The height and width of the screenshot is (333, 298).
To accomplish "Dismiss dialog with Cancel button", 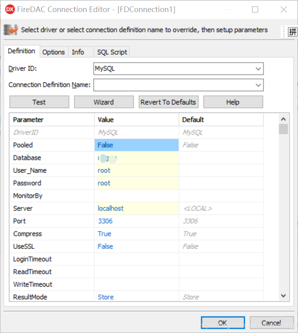I will click(x=272, y=323).
